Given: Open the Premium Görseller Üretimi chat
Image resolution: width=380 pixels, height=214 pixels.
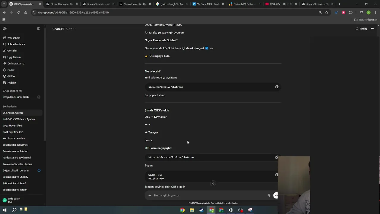Looking at the screenshot, I should [22, 164].
